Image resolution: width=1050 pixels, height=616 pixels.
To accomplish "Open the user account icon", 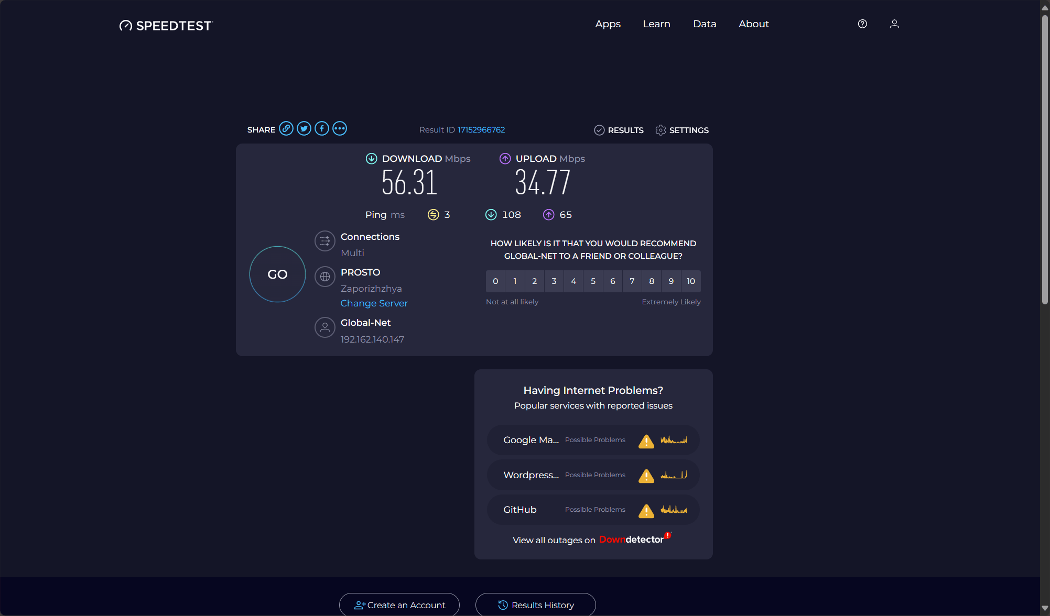I will tap(894, 24).
